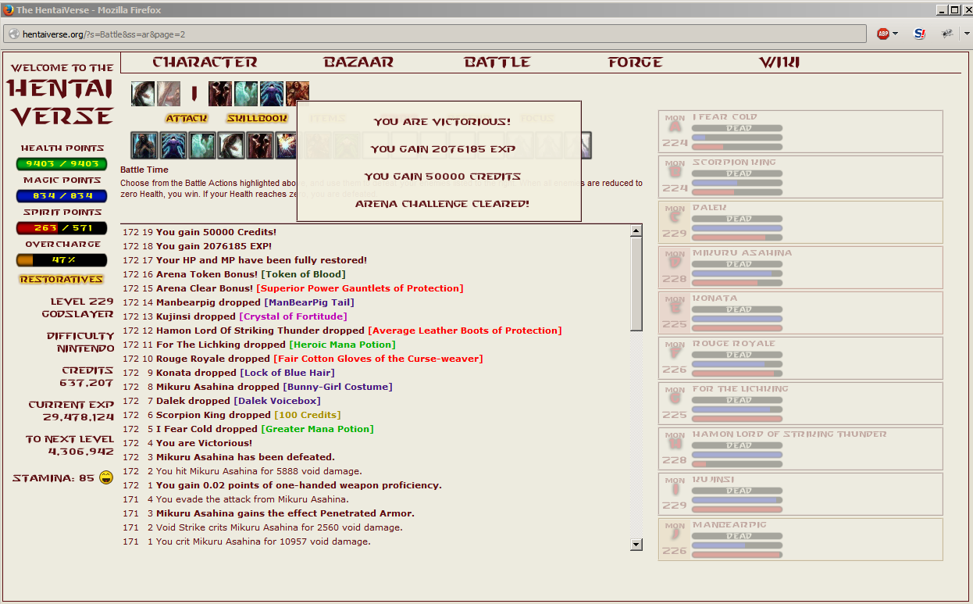Viewport: 973px width, 604px height.
Task: Select the Kujinsi monster panel
Action: pyautogui.click(x=800, y=494)
